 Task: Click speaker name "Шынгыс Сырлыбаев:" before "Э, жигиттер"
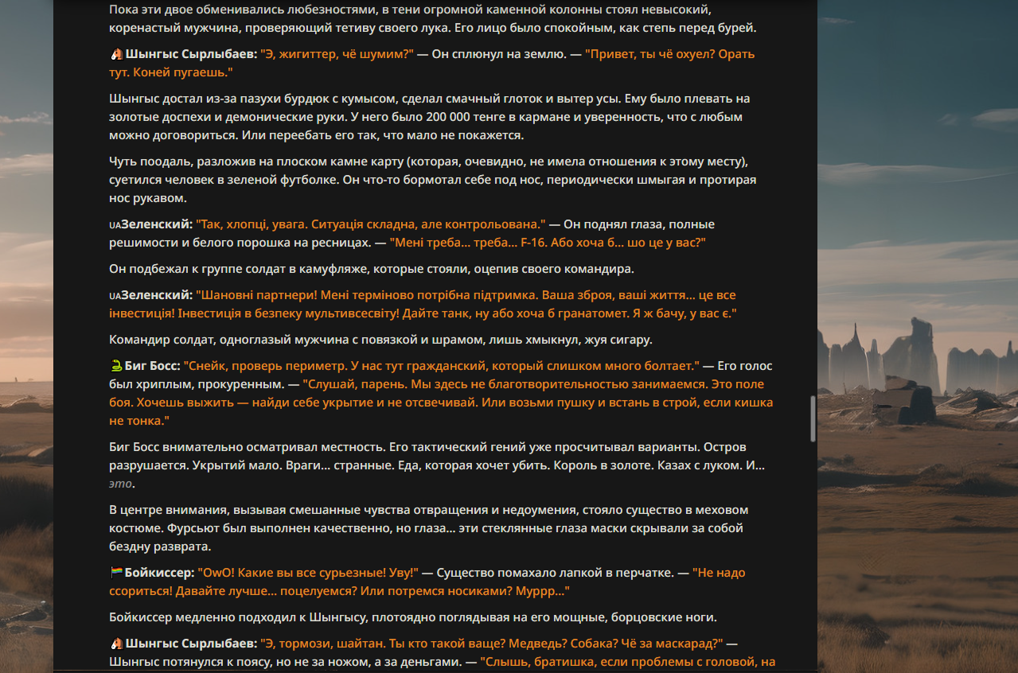point(190,55)
